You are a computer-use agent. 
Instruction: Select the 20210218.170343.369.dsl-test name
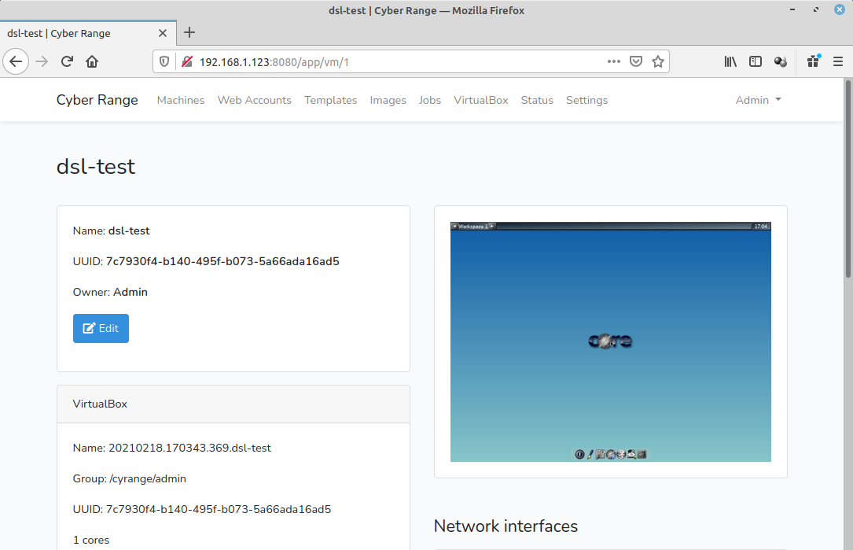tap(189, 448)
